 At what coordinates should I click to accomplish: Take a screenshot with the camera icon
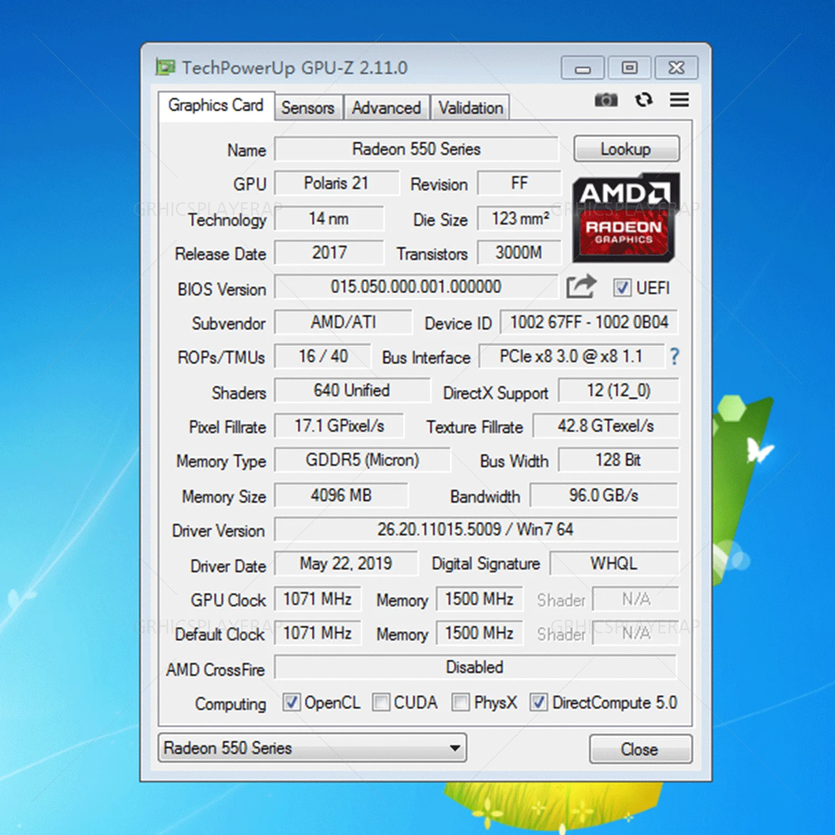point(606,100)
